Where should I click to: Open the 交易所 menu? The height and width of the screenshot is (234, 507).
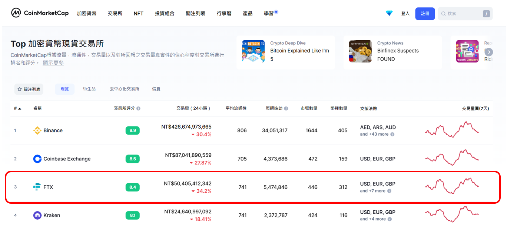click(x=115, y=13)
